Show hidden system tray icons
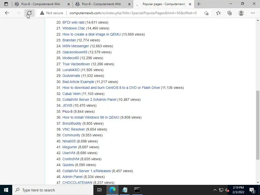260x195 pixels. [x=215, y=190]
